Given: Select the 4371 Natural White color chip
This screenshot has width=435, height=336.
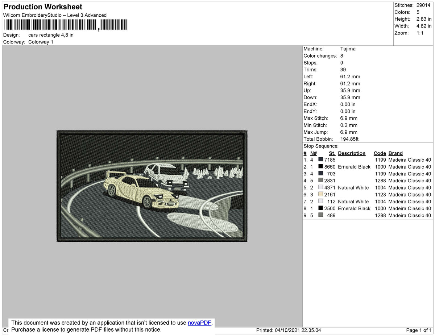Looking at the screenshot, I should click(x=320, y=187).
